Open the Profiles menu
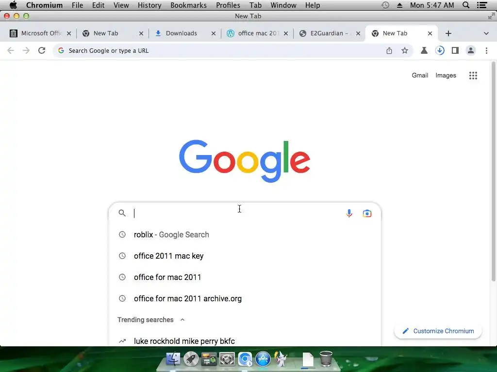The height and width of the screenshot is (372, 497). (228, 5)
